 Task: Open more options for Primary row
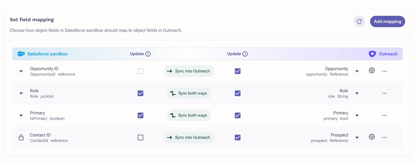click(384, 115)
